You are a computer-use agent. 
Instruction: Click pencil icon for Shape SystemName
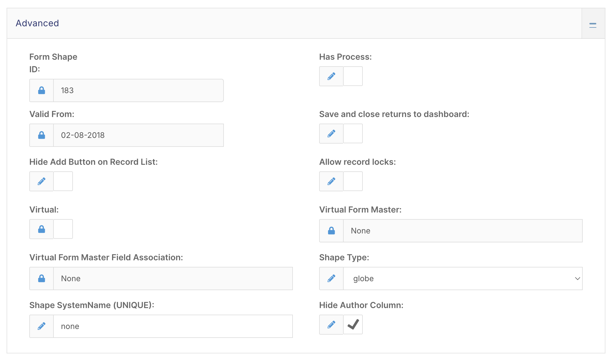tap(42, 326)
